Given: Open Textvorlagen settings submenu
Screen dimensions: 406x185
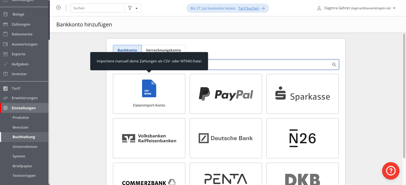Looking at the screenshot, I should [24, 175].
